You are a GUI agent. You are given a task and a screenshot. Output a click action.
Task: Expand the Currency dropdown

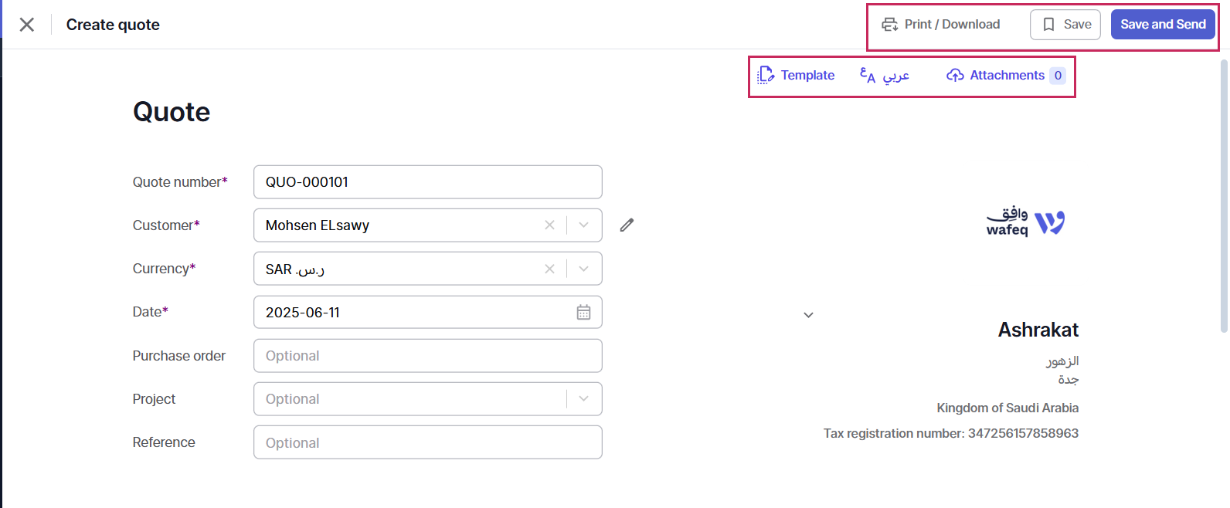click(584, 269)
